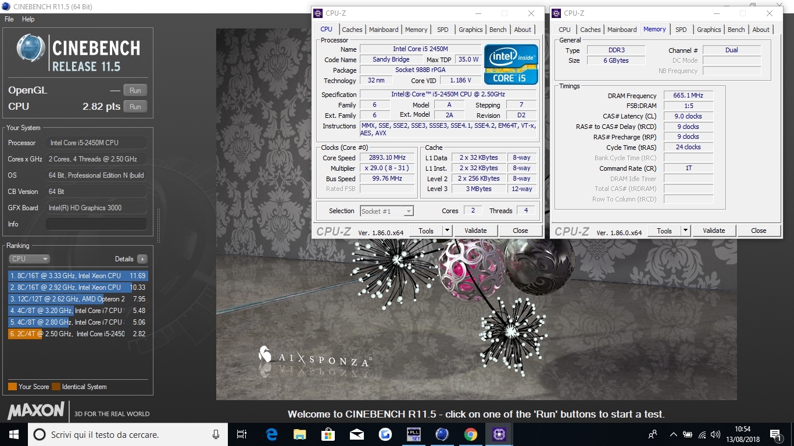Switch to SPD tab in right CPU-Z
Screen dimensions: 794x446
681,30
